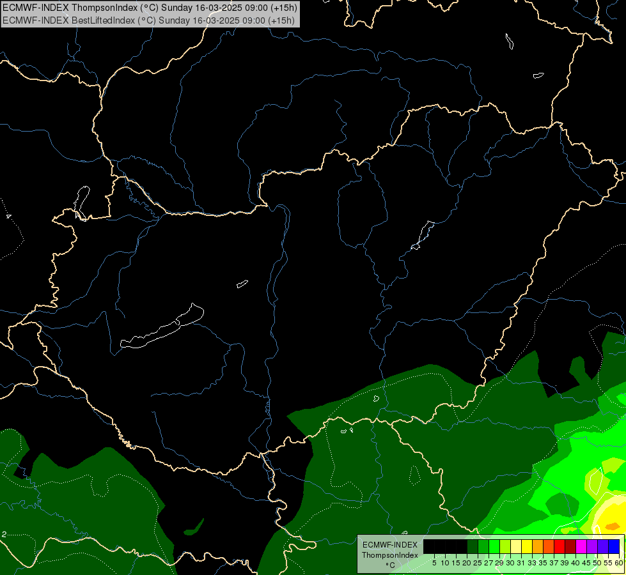Select the purple legend swatch (45–50)
Image resolution: width=626 pixels, height=575 pixels.
pyautogui.click(x=592, y=546)
